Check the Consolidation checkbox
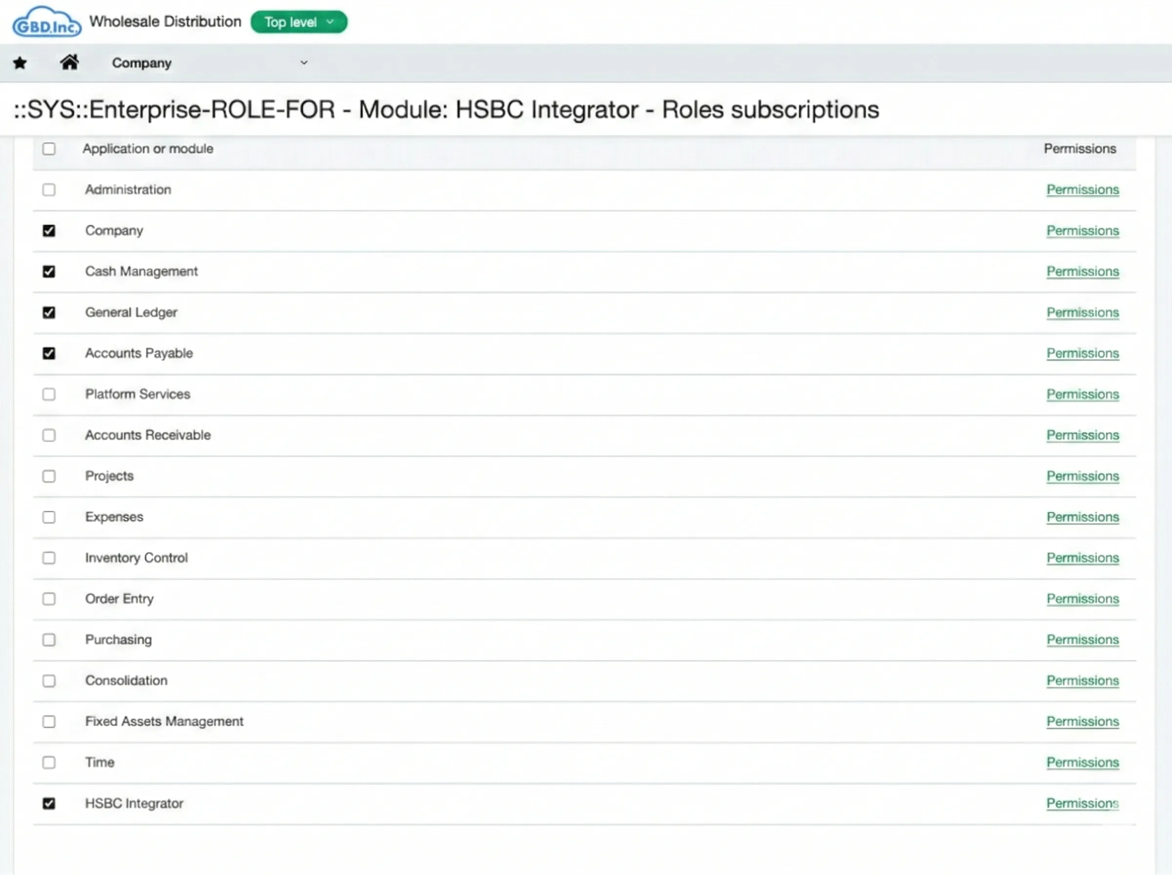Screen dimensions: 1172x875 point(49,681)
